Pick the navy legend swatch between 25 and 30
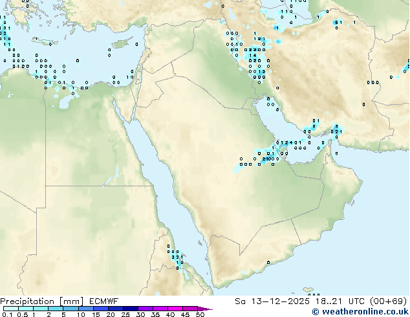Image resolution: width=410 pixels, height=317 pixels. coord(131,309)
